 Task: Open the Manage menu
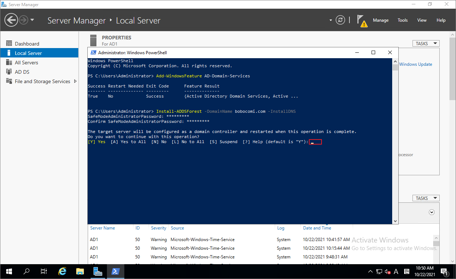click(x=381, y=20)
